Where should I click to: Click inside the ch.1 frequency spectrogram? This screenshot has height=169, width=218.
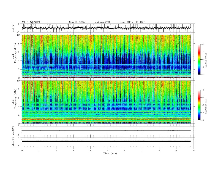click(x=106, y=56)
